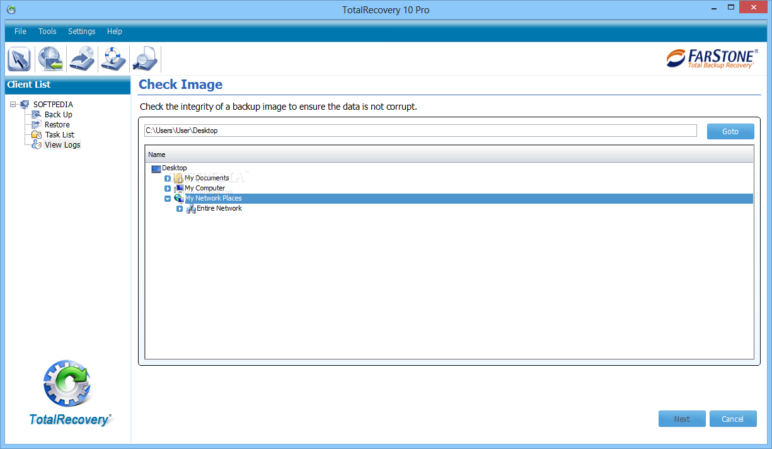772x449 pixels.
Task: Open the File menu
Action: tap(20, 31)
